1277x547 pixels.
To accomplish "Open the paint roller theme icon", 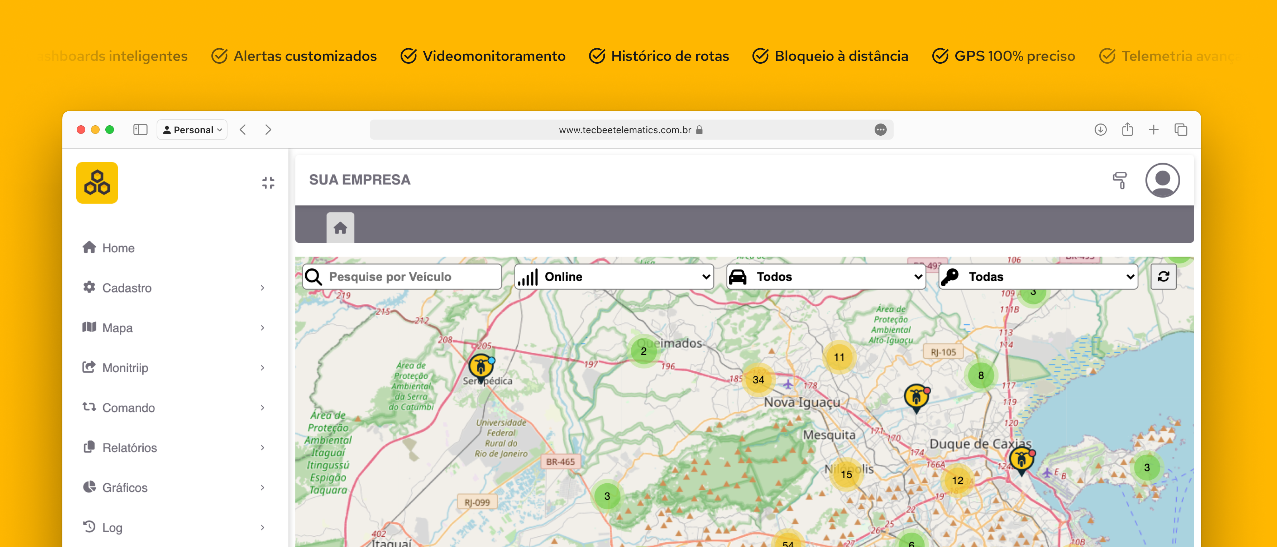I will click(1120, 180).
